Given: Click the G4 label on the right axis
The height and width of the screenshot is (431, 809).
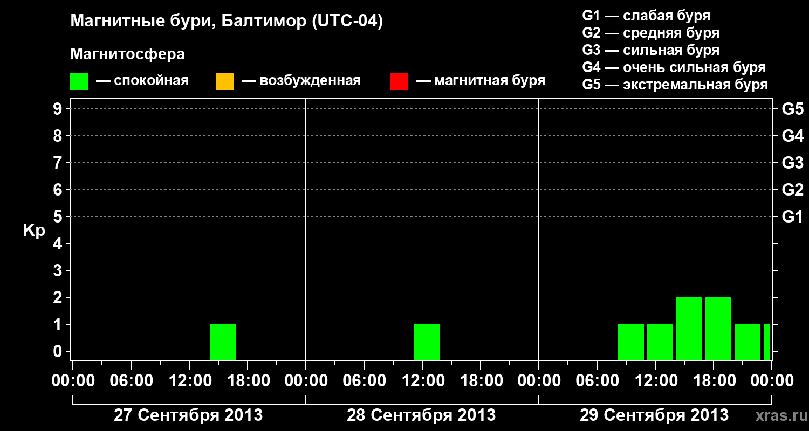Looking at the screenshot, I should [792, 136].
